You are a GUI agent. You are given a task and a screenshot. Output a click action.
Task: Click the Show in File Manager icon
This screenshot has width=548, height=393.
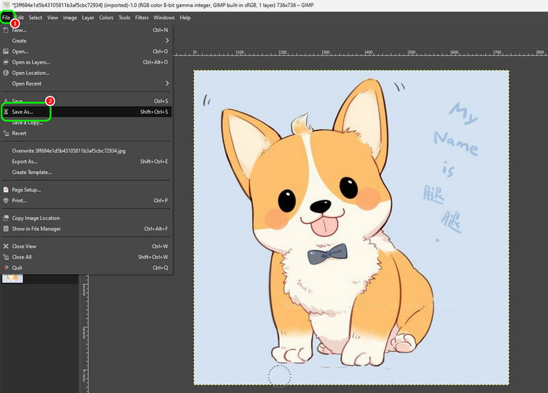coord(6,229)
